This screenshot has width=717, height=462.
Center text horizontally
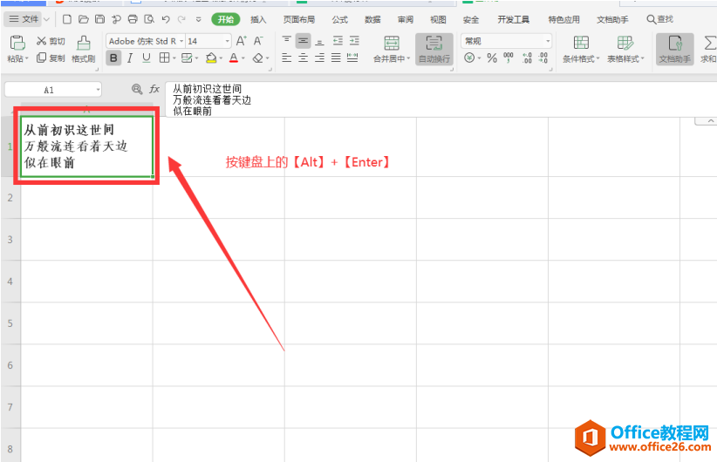[304, 58]
